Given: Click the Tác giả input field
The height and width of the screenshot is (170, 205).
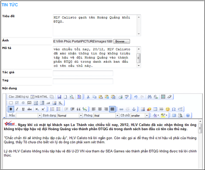Looking at the screenshot, I should [x=83, y=73].
